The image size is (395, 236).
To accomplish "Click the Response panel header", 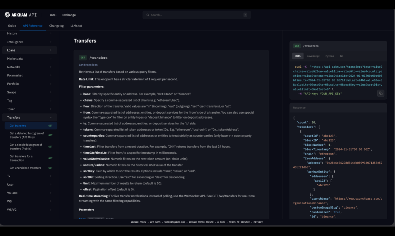I will pos(338,108).
